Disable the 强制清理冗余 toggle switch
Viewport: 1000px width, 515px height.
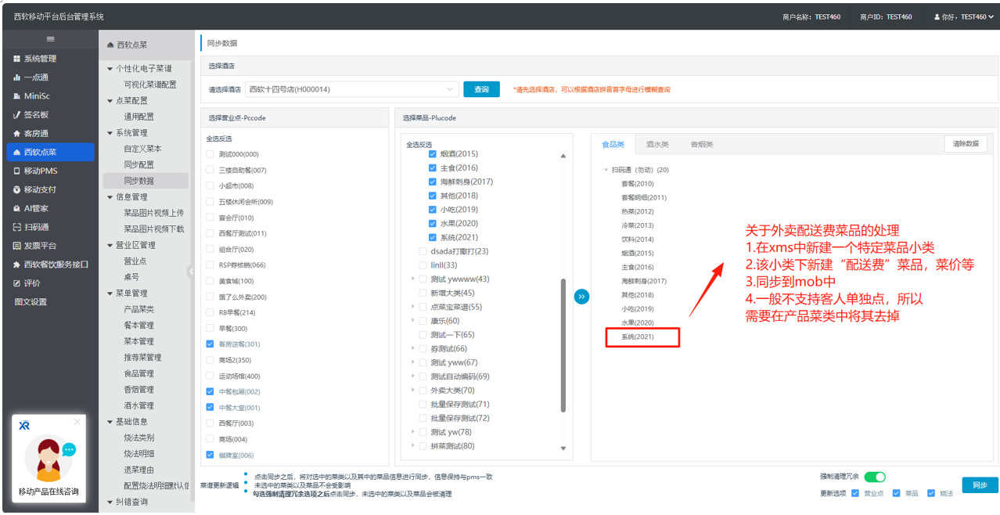[x=875, y=477]
